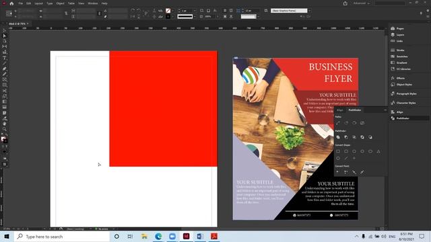Click the Windows search box
Screen dimensions: 431x242
(62, 237)
